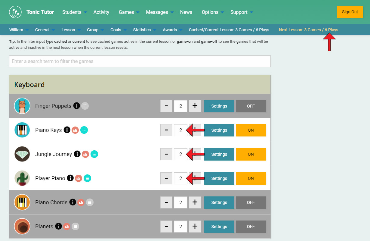The width and height of the screenshot is (370, 241).
Task: Open the Jungle Journey list icon
Action: click(94, 154)
